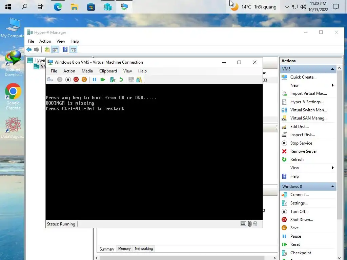Image resolution: width=347 pixels, height=260 pixels.
Task: Turn off the VM with toolbar stop icon
Action: point(68,80)
